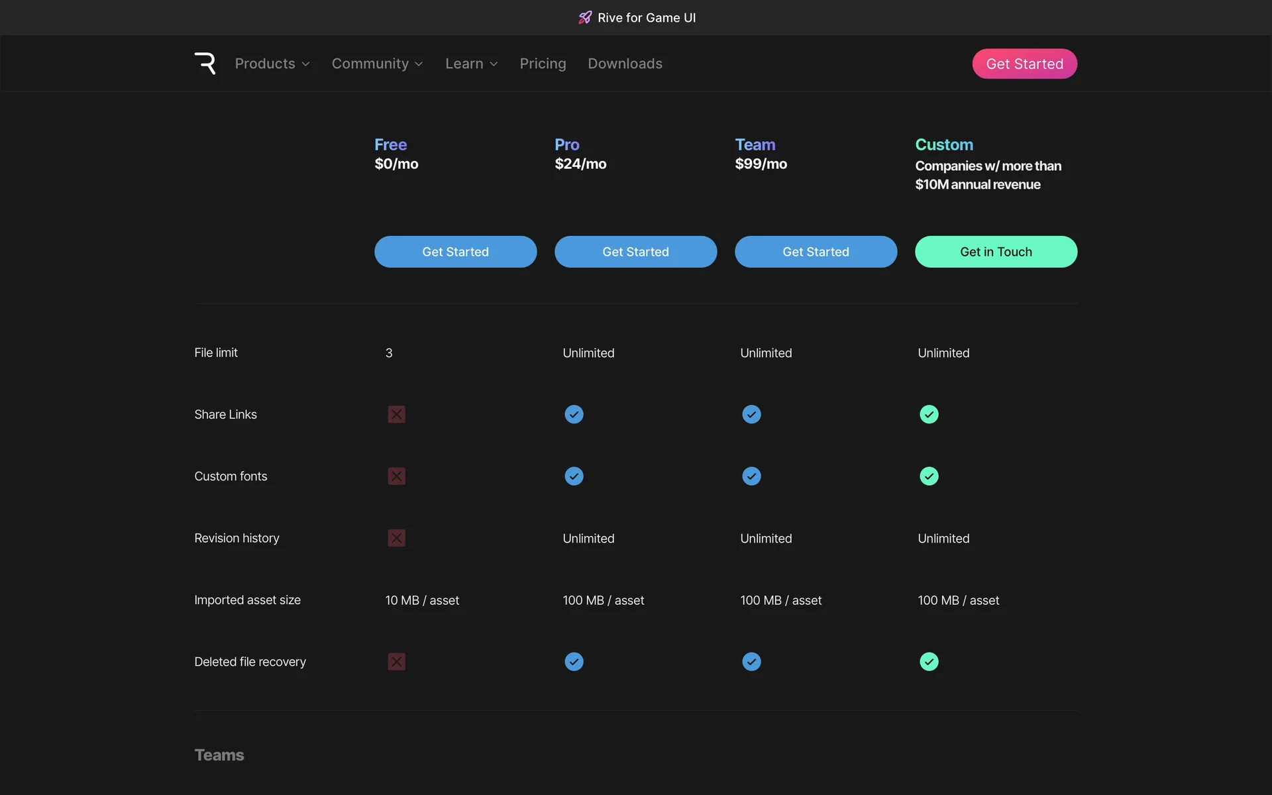The image size is (1272, 795).
Task: Click Share Links red X under Free
Action: point(396,415)
